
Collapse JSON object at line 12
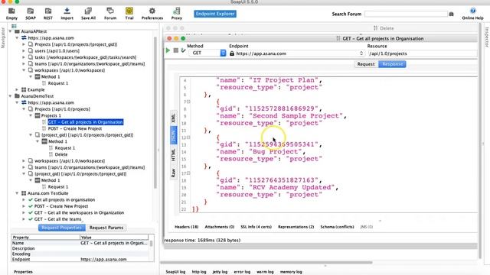click(188, 137)
